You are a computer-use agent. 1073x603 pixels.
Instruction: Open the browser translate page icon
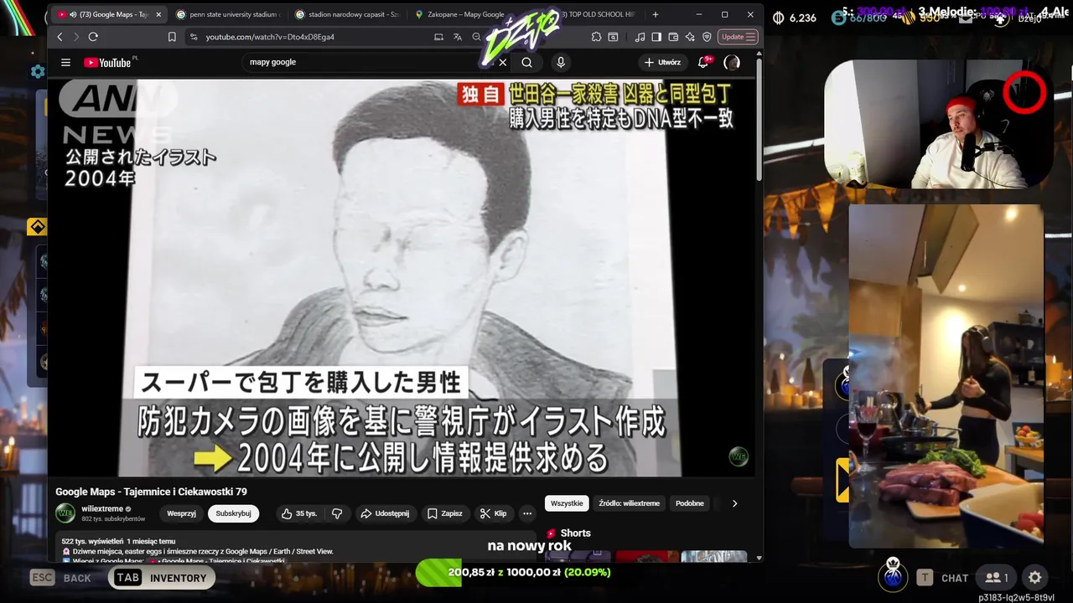point(458,37)
